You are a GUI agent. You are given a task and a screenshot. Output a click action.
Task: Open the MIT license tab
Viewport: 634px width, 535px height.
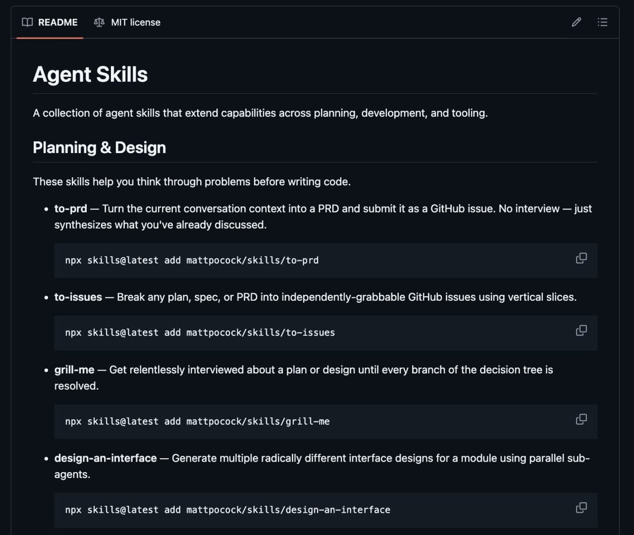pos(135,22)
